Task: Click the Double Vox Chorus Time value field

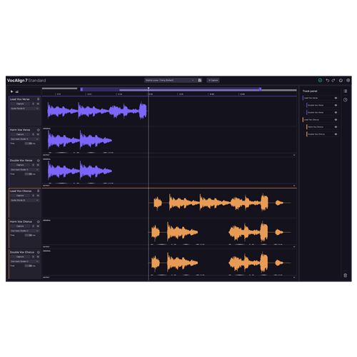Action: click(x=29, y=266)
